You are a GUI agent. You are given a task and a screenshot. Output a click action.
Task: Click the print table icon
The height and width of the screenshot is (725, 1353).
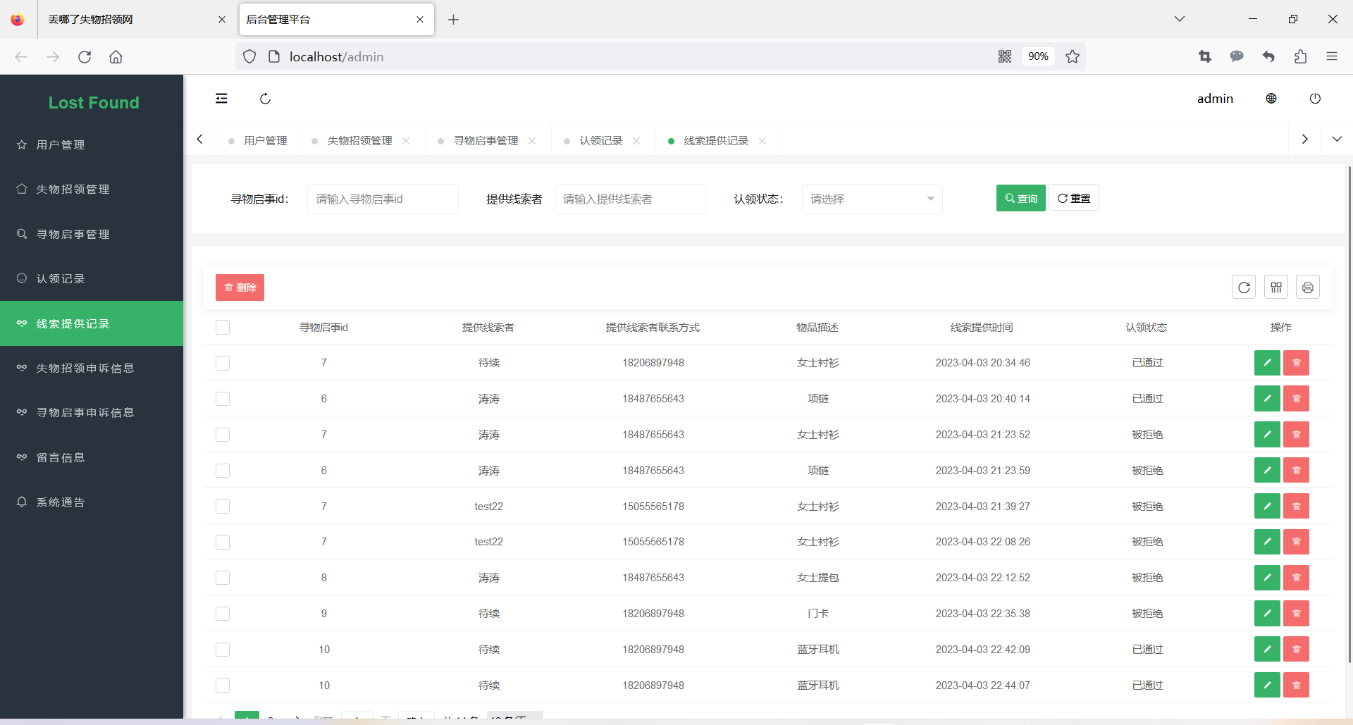coord(1308,287)
